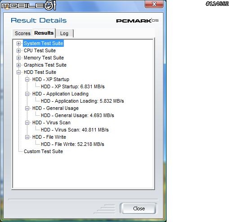Select the Memory Test Suite row
This screenshot has height=222, width=230.
coord(44,58)
